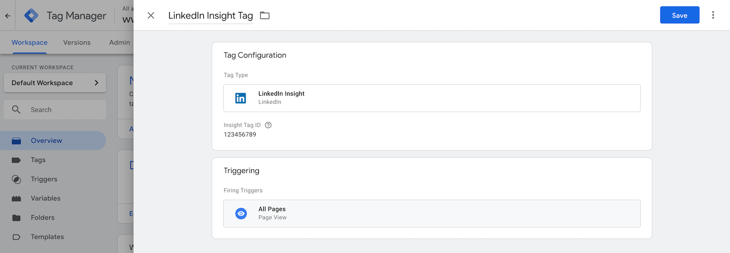Screen dimensions: 730x253
Task: Edit the LinkedIn Insight Tag name field
Action: point(211,16)
